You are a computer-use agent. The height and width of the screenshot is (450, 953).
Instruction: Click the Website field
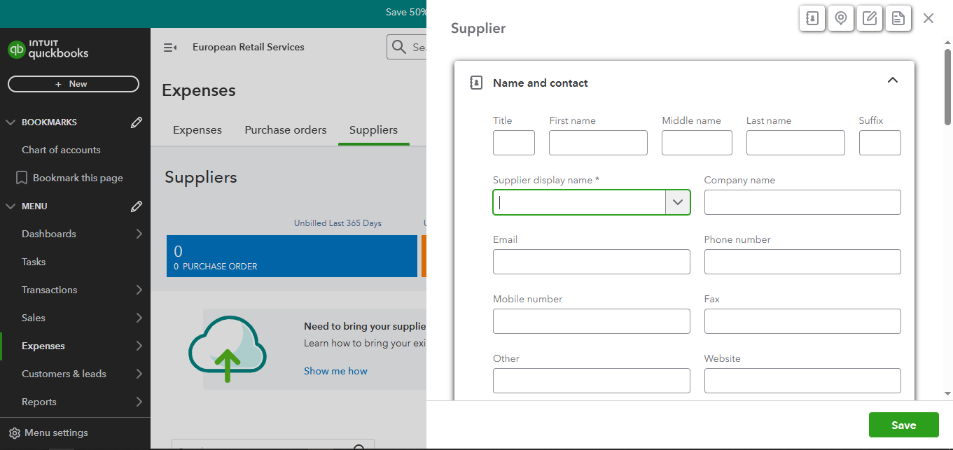point(802,381)
